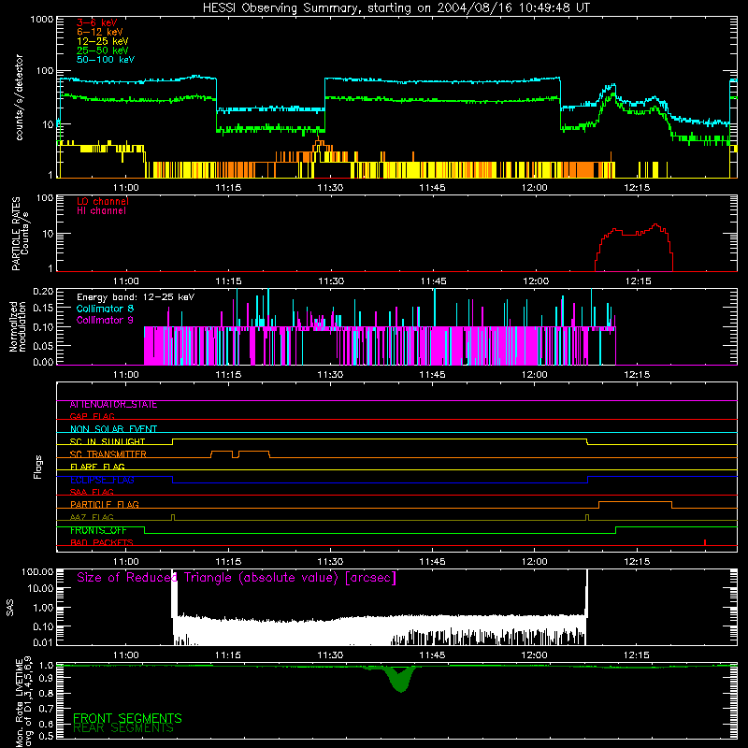The image size is (748, 748).
Task: Select the HI channel legend label
Action: tap(101, 211)
